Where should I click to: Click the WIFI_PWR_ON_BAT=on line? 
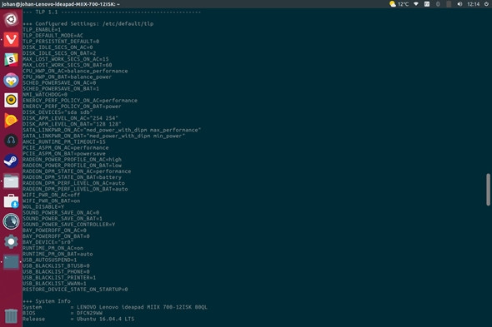pos(52,201)
